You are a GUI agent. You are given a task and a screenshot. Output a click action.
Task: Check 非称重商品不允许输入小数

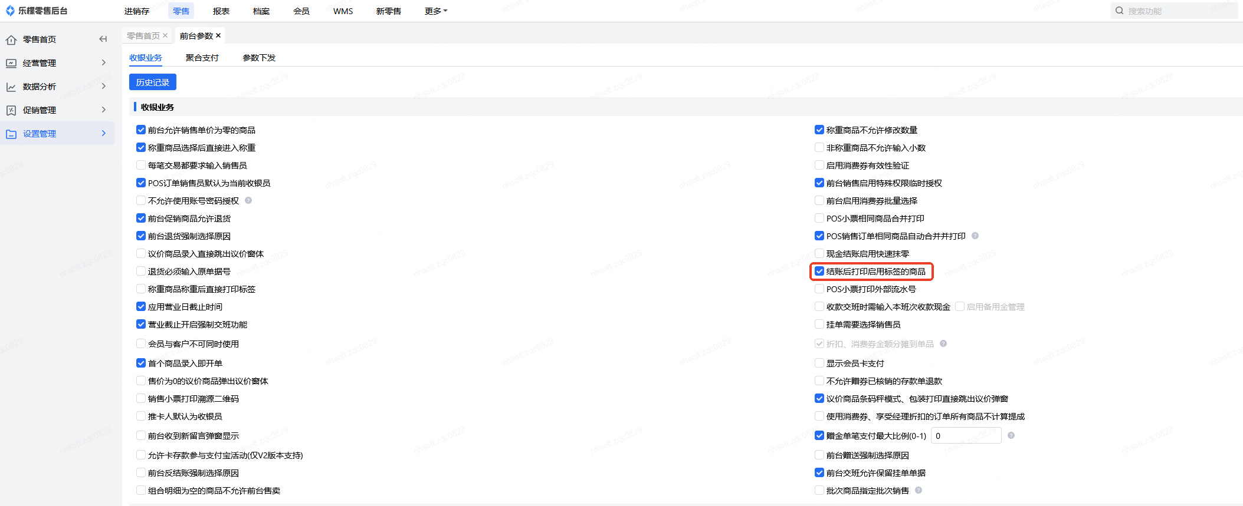coord(819,147)
